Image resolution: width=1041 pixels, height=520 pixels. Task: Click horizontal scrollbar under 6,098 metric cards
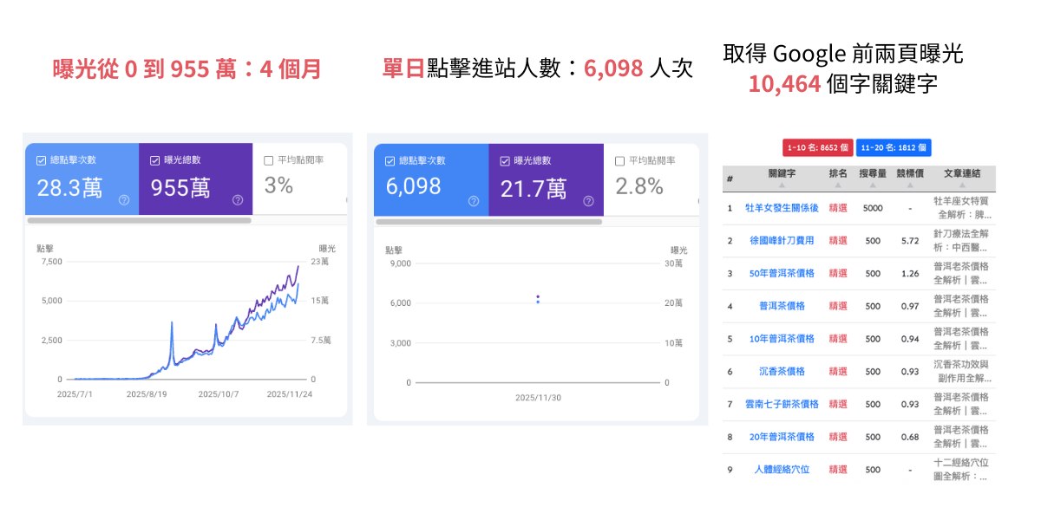488,222
